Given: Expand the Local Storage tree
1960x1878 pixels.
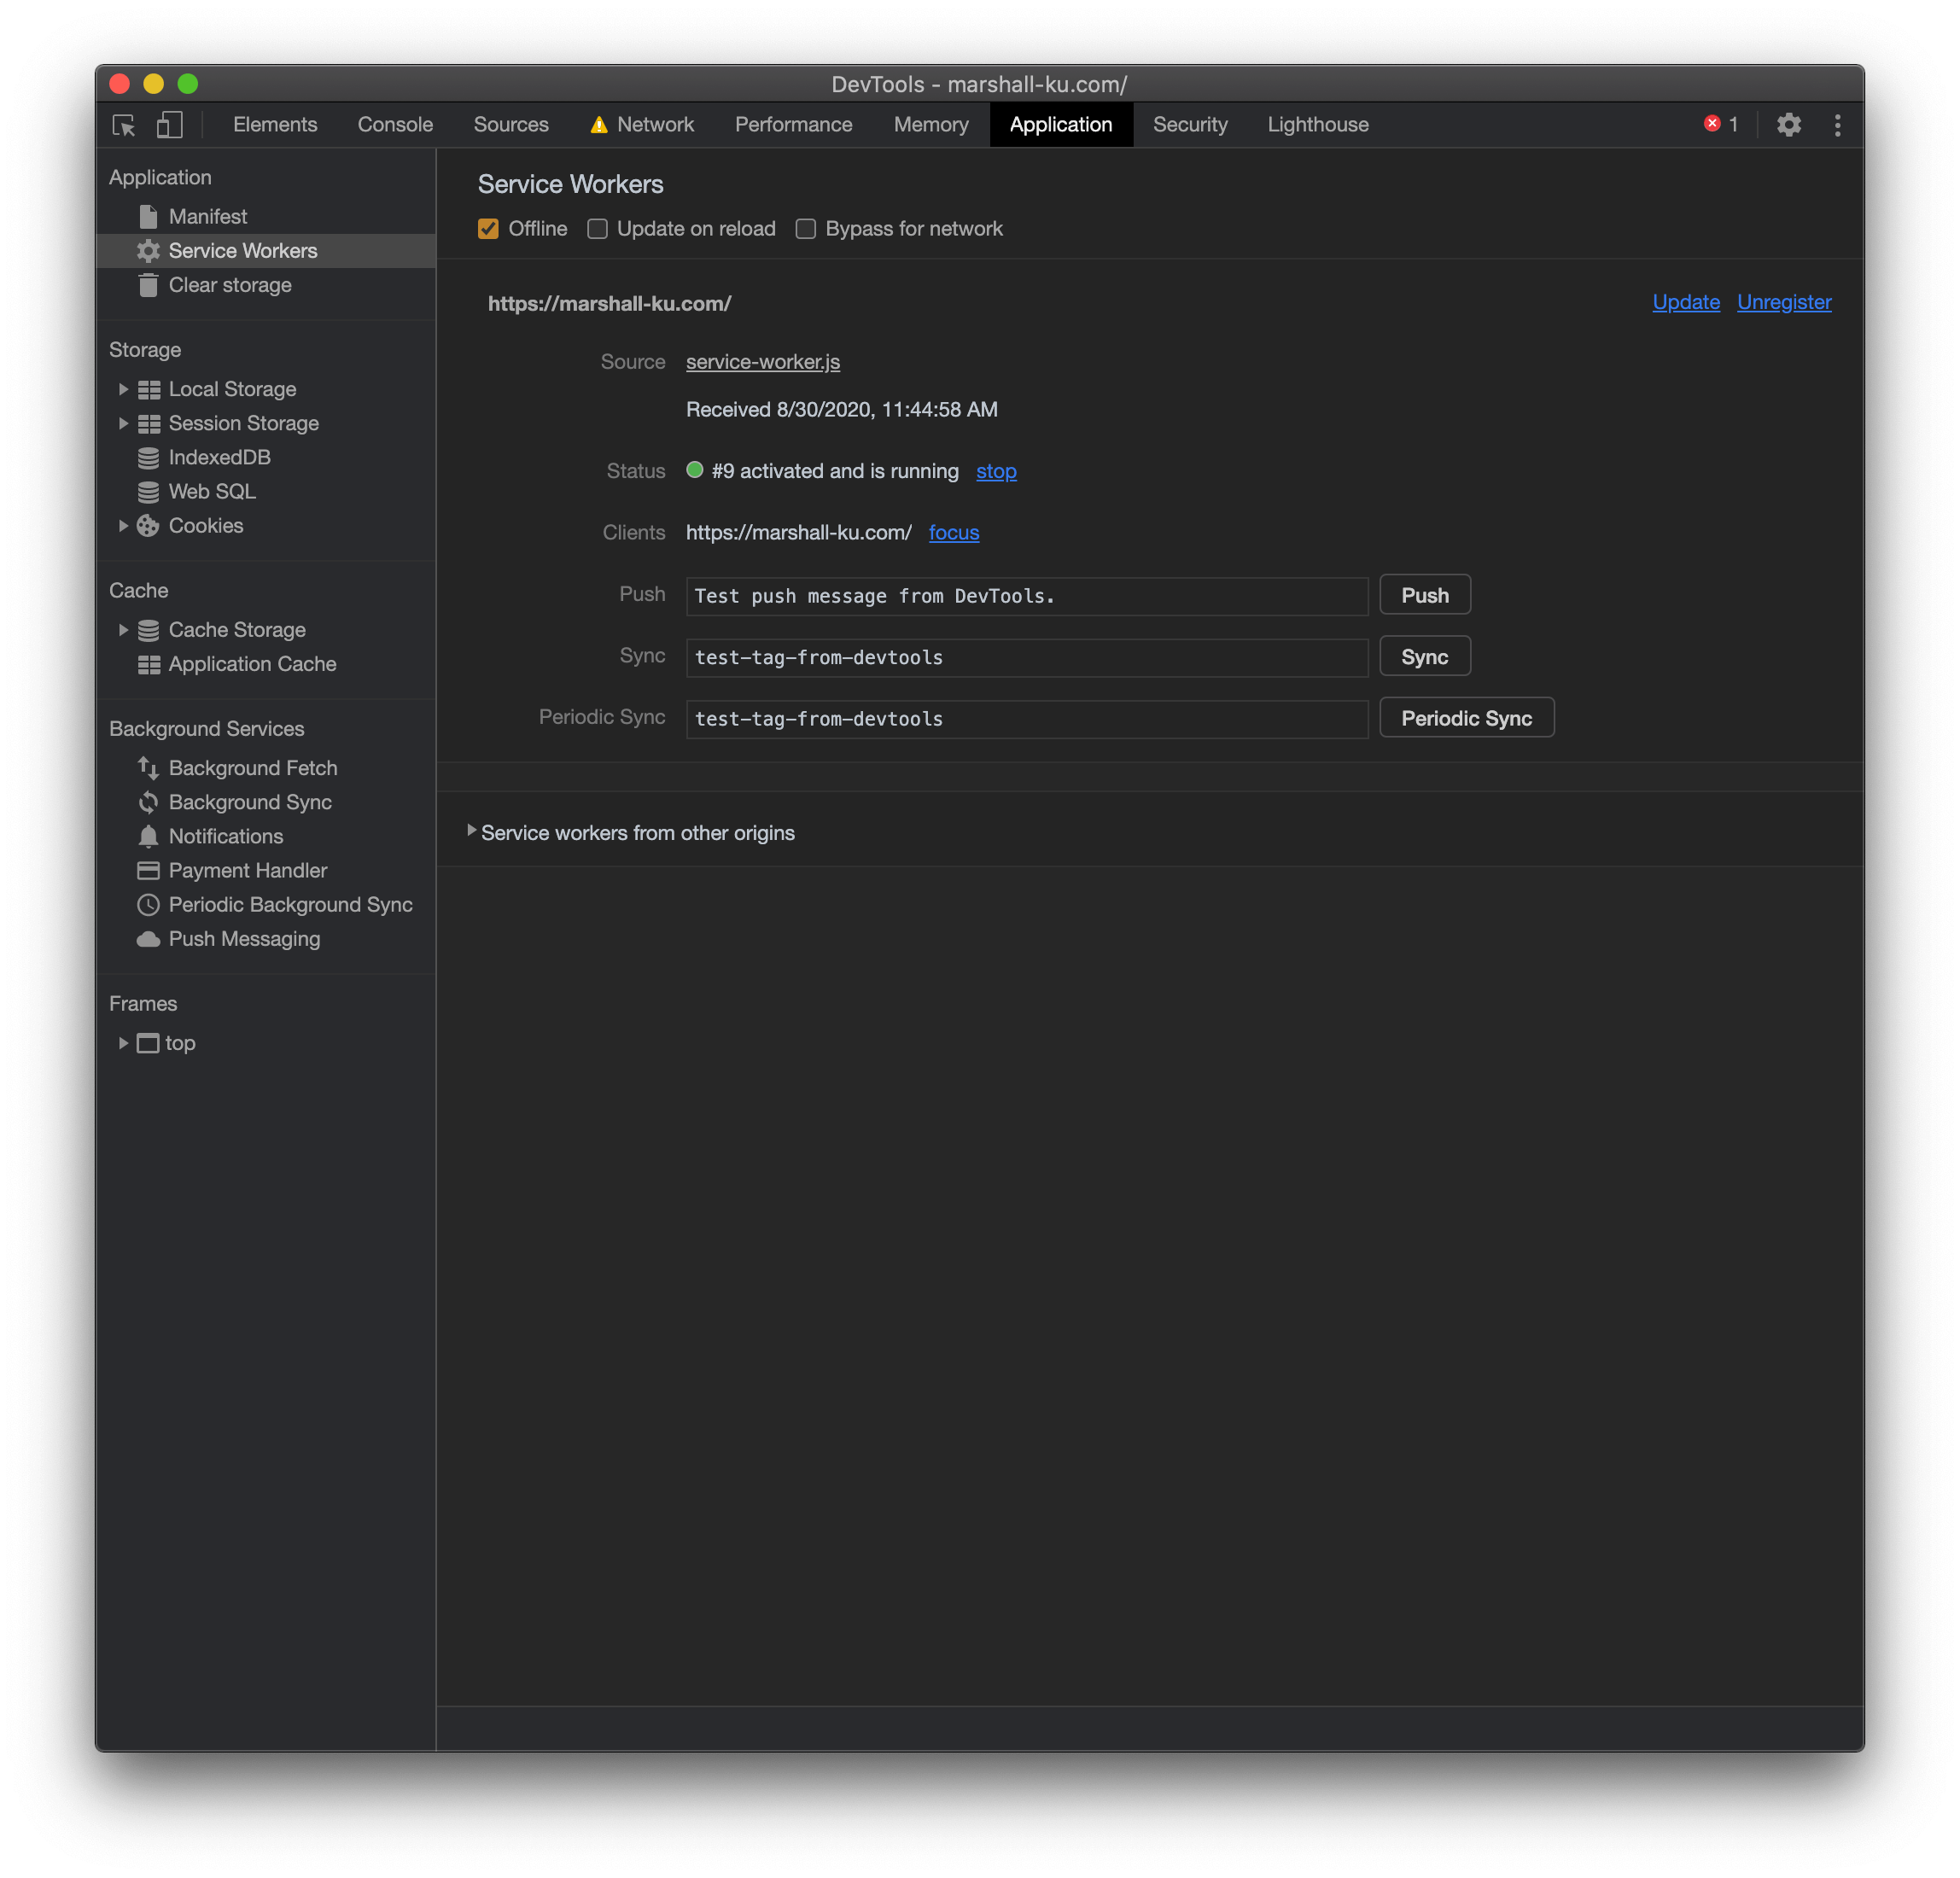Looking at the screenshot, I should 123,389.
